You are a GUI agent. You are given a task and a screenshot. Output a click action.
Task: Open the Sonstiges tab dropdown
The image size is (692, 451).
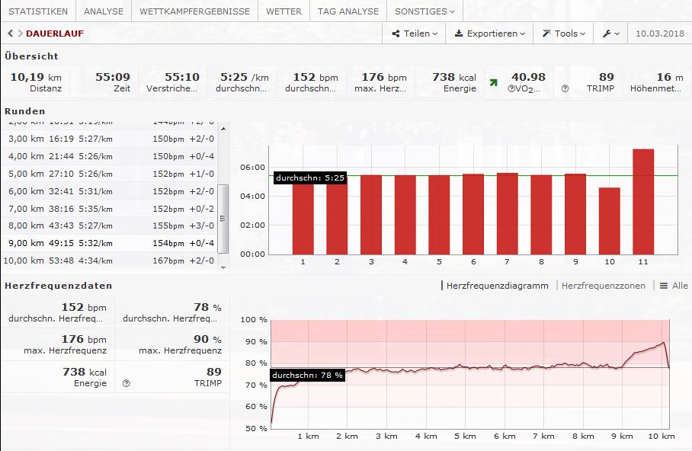coord(424,11)
